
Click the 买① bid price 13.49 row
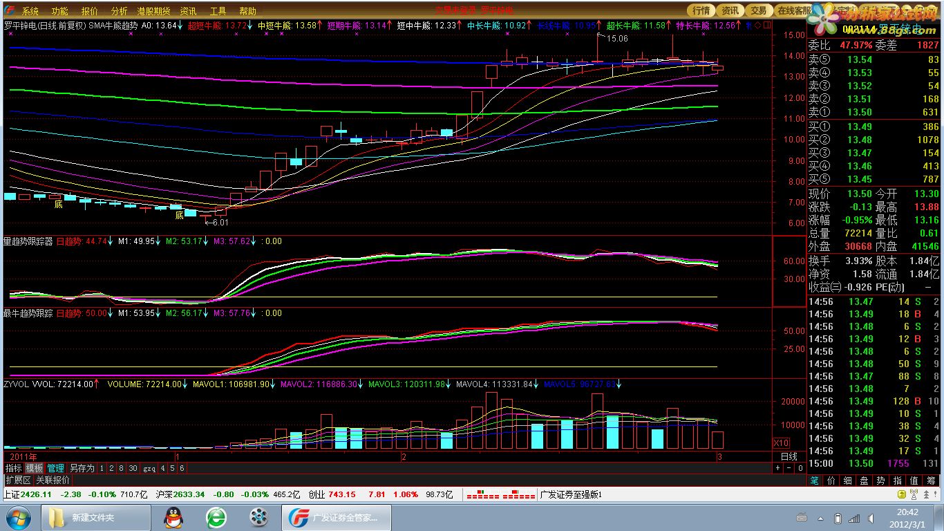click(874, 127)
